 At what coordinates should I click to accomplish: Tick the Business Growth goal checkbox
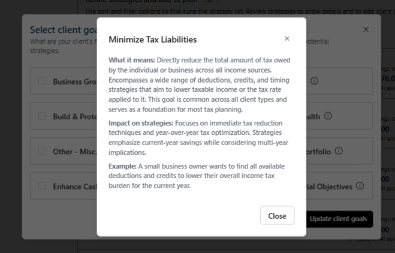tap(42, 82)
